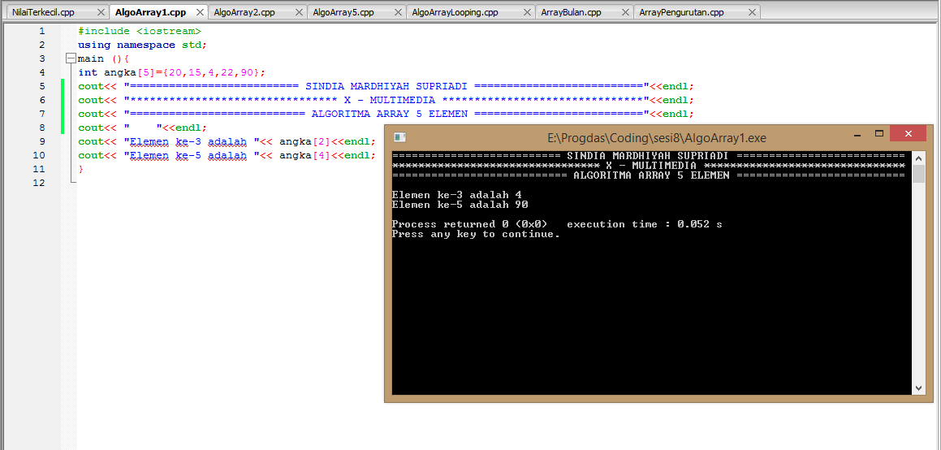Viewport: 941px width, 450px height.
Task: Close the AlgoArray2.cpp tab
Action: coord(299,13)
